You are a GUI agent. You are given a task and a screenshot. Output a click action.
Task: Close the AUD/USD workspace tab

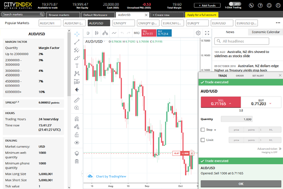click(146, 15)
